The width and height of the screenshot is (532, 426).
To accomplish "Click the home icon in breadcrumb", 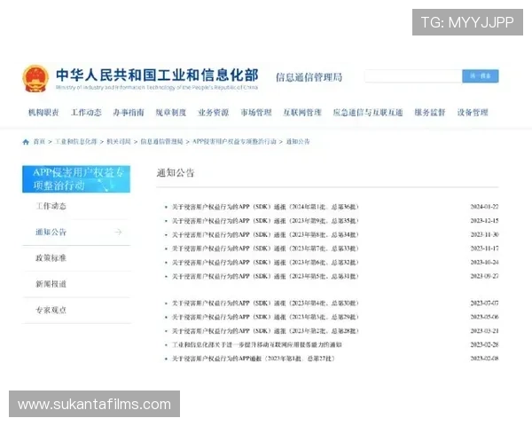I will pos(26,142).
